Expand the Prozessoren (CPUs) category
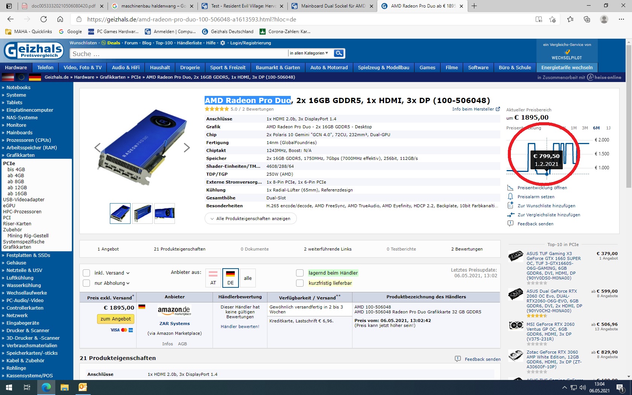The width and height of the screenshot is (632, 395). pyautogui.click(x=28, y=140)
